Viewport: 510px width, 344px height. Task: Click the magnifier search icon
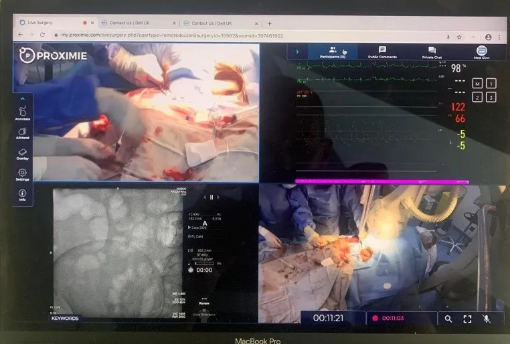pyautogui.click(x=448, y=319)
